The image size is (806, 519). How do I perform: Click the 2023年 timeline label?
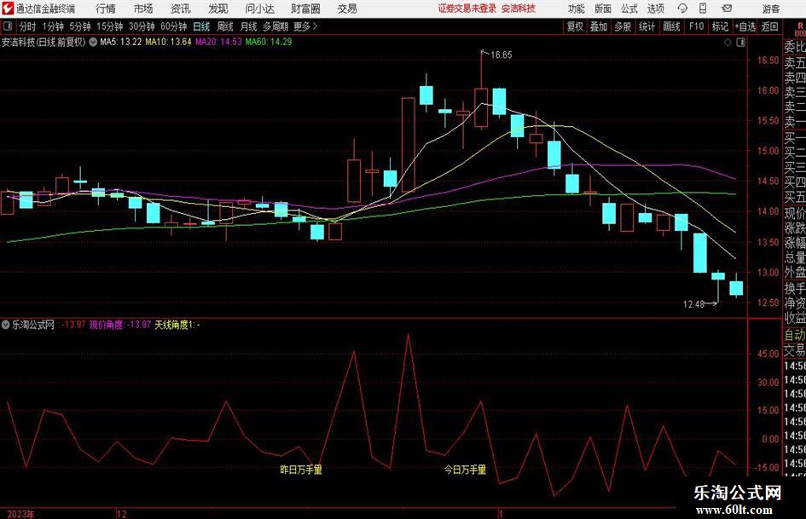pyautogui.click(x=20, y=514)
